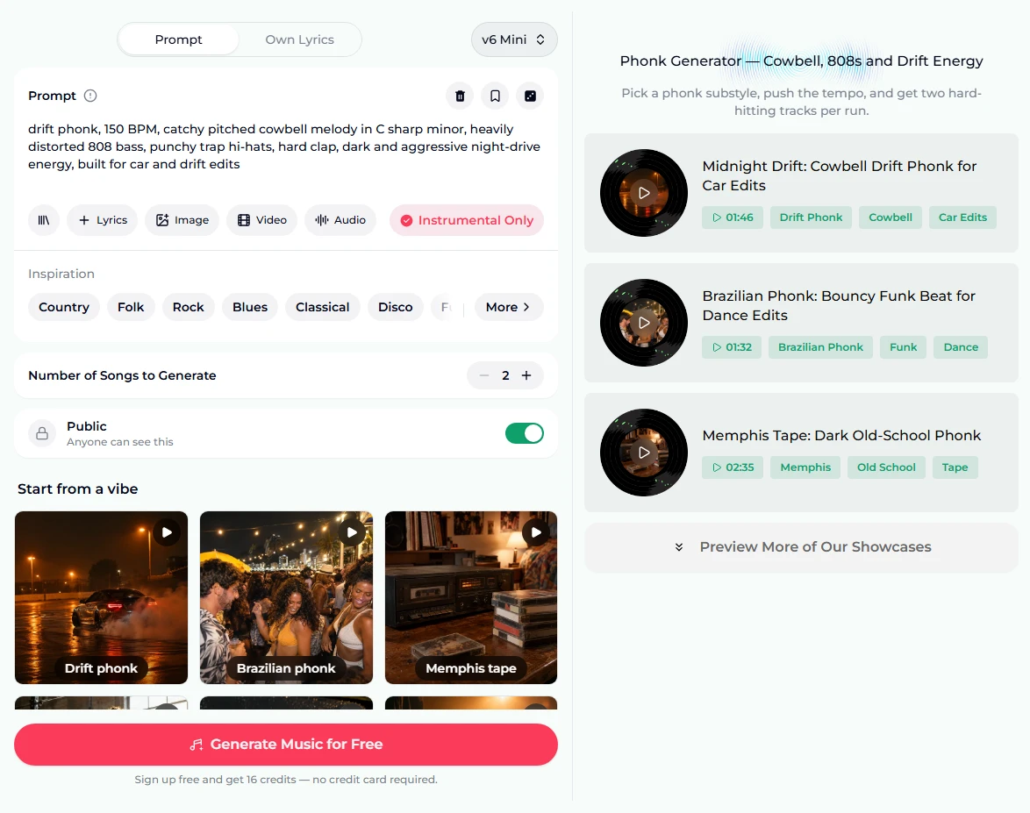Image resolution: width=1030 pixels, height=813 pixels.
Task: Expand Preview More of Our Showcases
Action: (801, 547)
